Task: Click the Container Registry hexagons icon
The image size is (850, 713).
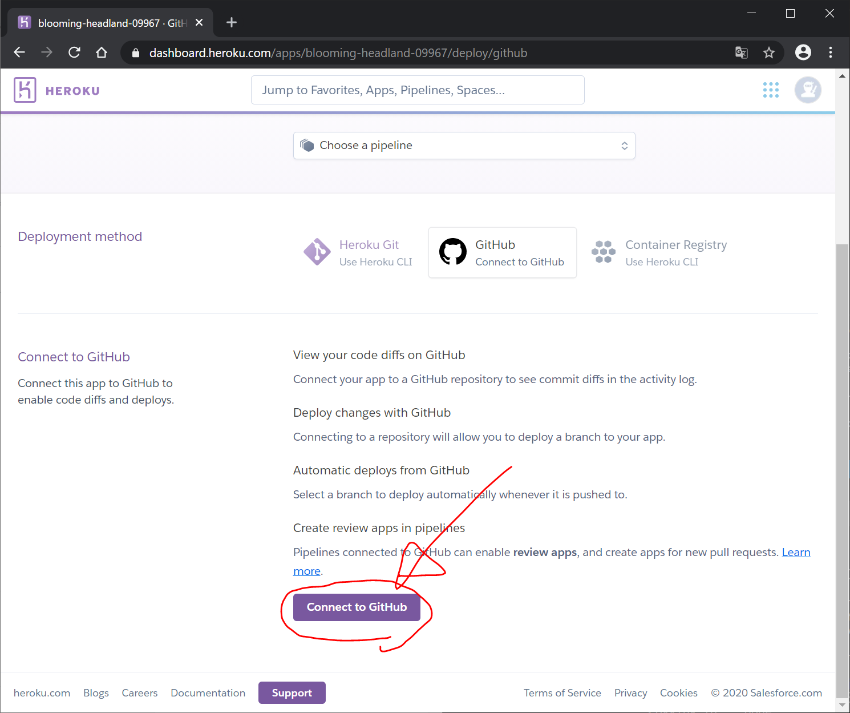Action: 604,252
